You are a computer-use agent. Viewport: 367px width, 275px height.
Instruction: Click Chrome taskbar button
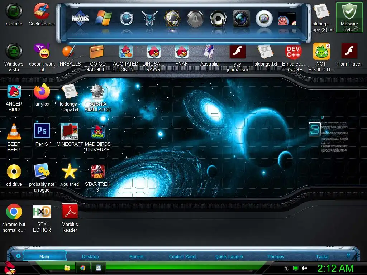click(x=83, y=268)
